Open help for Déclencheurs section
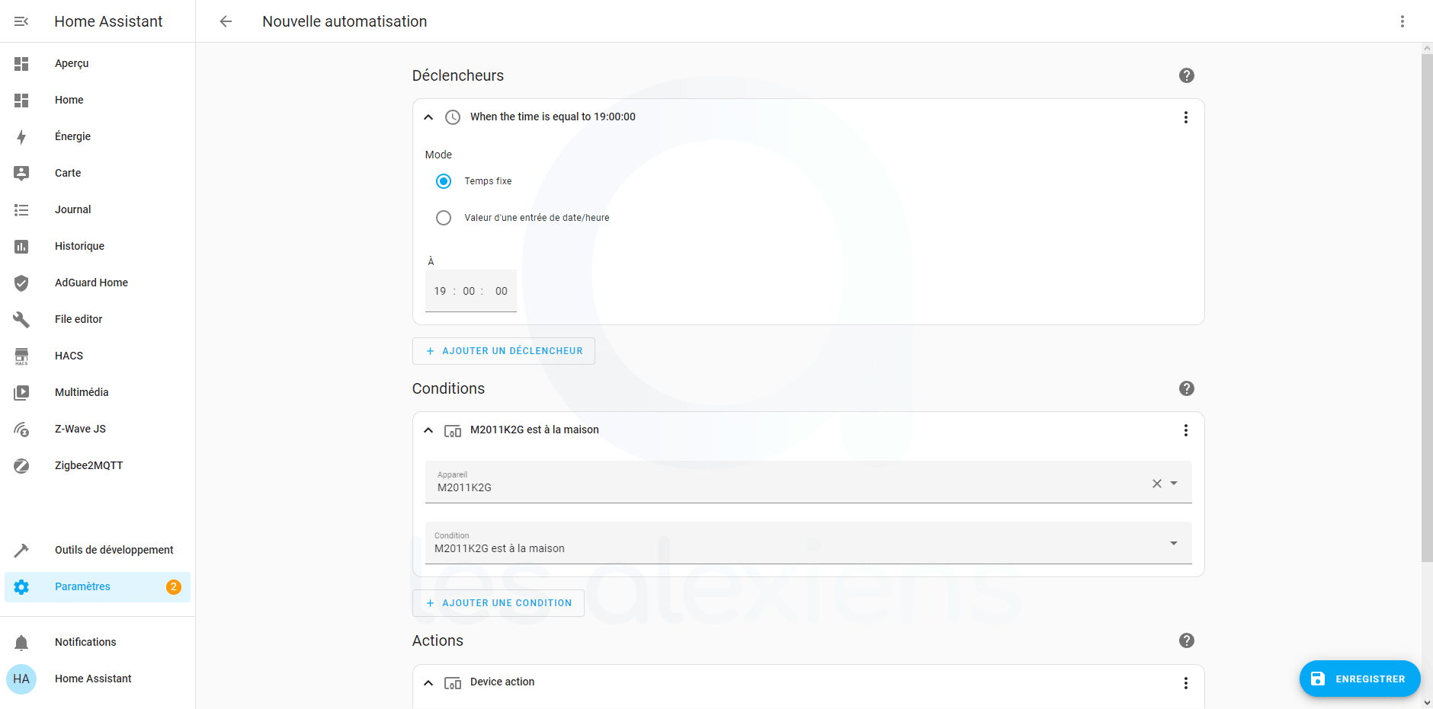 [1186, 75]
